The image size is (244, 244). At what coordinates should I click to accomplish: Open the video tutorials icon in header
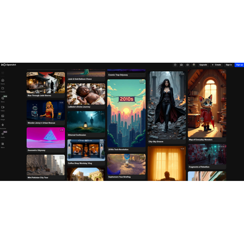click(188, 65)
